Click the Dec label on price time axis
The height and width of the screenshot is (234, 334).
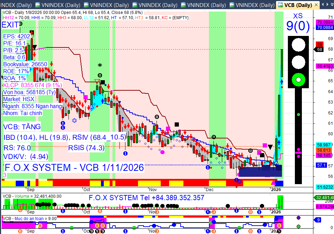pos(209,190)
